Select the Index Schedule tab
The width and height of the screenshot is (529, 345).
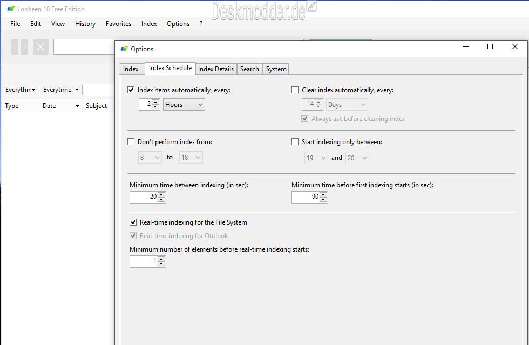point(170,68)
